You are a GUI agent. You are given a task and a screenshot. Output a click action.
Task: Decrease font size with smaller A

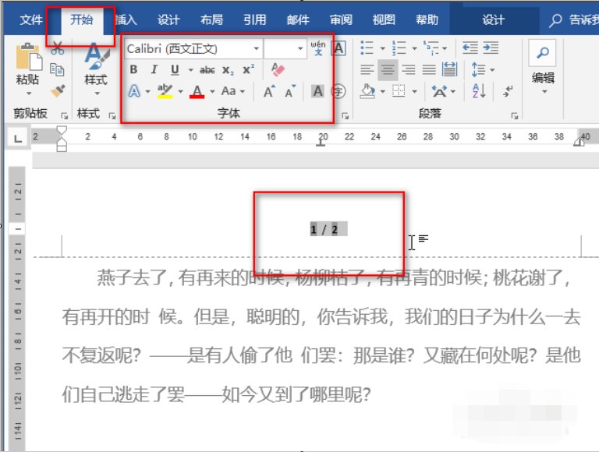[x=290, y=92]
